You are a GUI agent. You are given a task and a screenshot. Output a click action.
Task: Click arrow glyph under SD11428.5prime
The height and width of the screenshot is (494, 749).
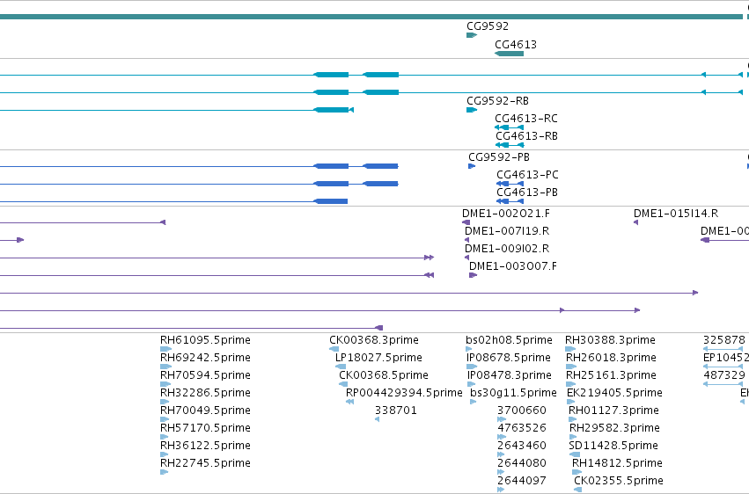tap(574, 455)
